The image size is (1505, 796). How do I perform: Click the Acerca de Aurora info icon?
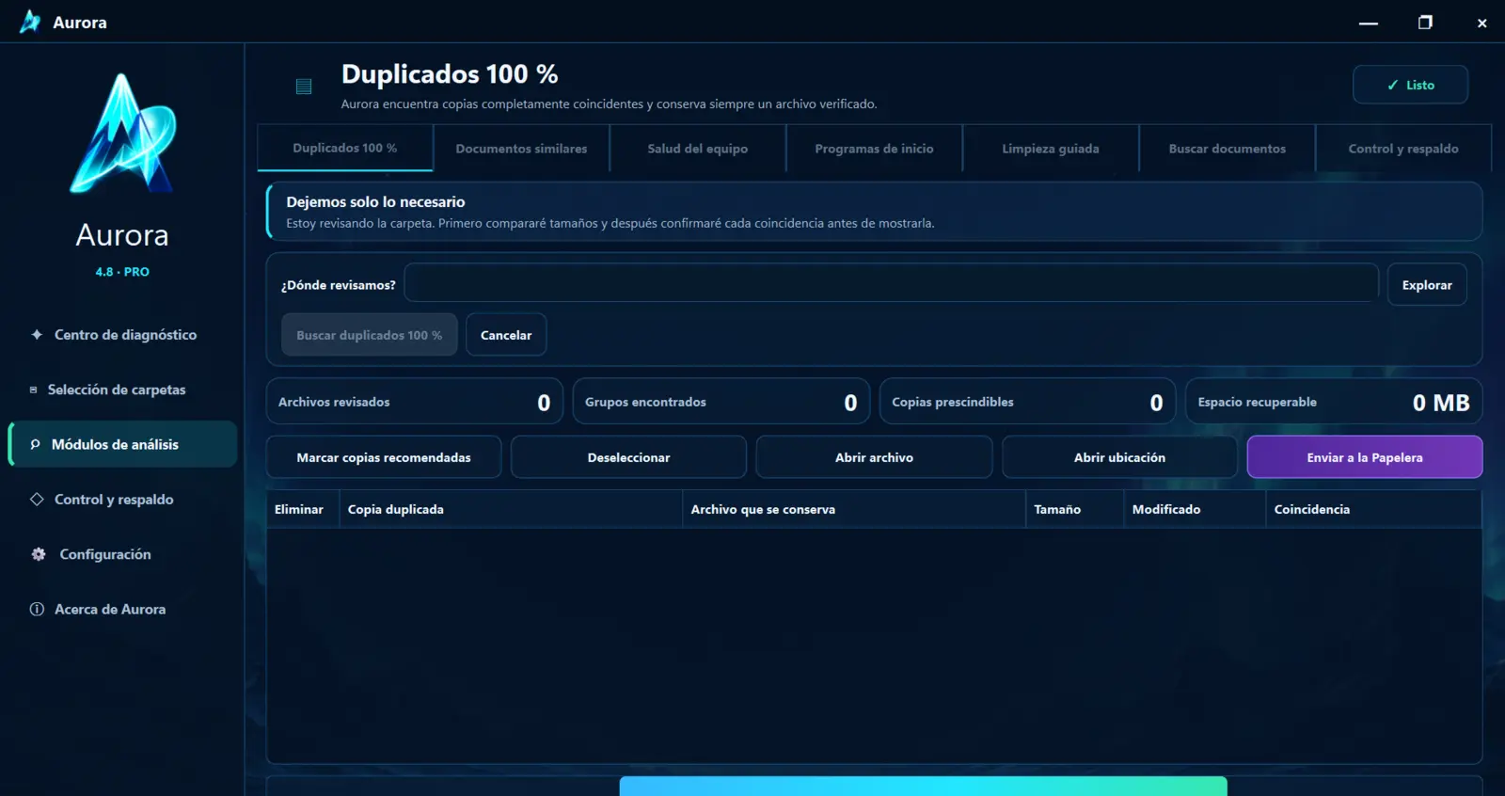[37, 609]
